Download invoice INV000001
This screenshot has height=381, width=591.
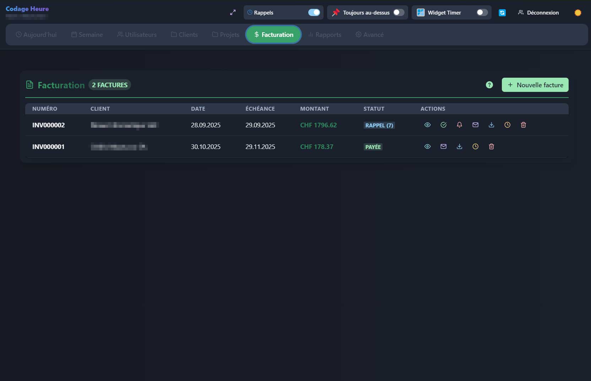[459, 147]
